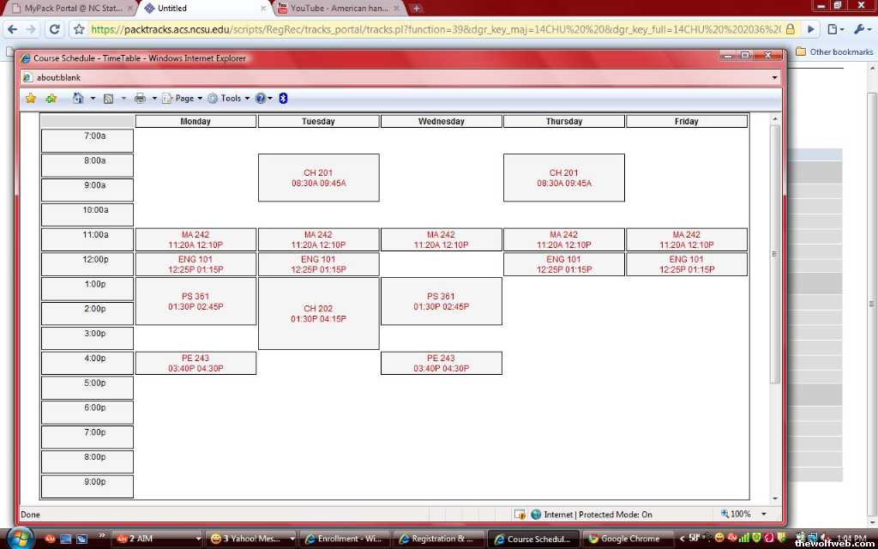
Task: Open the Other bookmarks folder
Action: [x=834, y=51]
